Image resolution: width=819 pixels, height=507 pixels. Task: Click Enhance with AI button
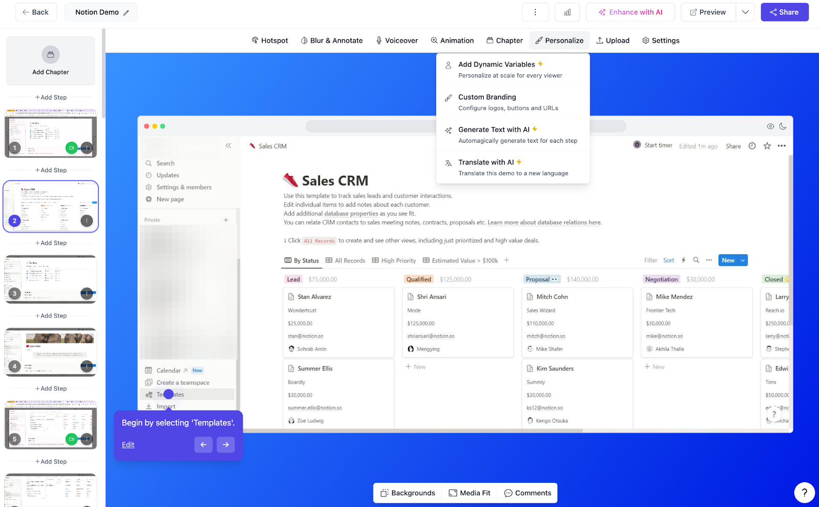[x=630, y=12]
